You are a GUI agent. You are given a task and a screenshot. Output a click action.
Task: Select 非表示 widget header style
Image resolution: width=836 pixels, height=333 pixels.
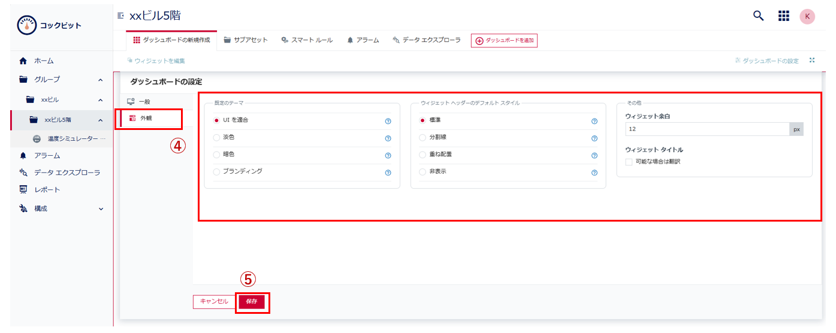pyautogui.click(x=423, y=172)
